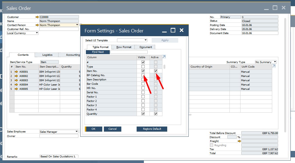Image resolution: width=295 pixels, height=163 pixels.
Task: Open item A00001 via link arrow
Action: point(16,72)
